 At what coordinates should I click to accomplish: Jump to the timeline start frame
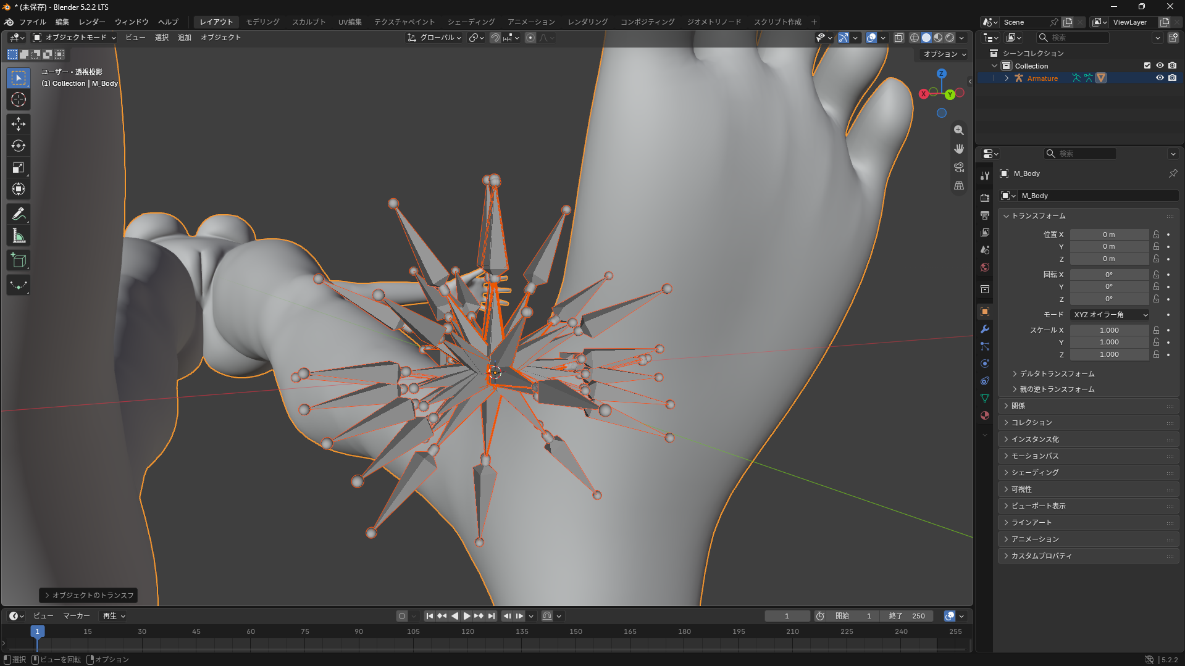(x=430, y=616)
